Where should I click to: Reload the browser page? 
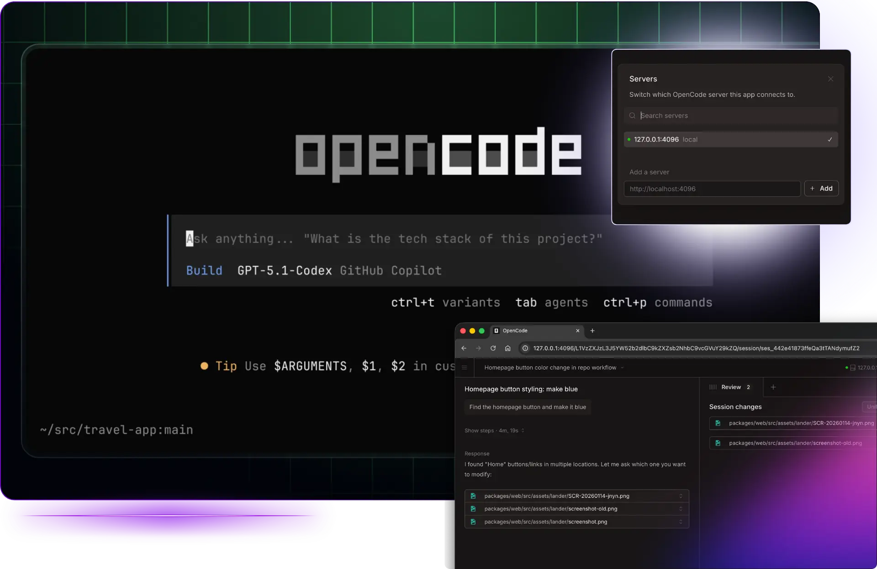(x=493, y=348)
